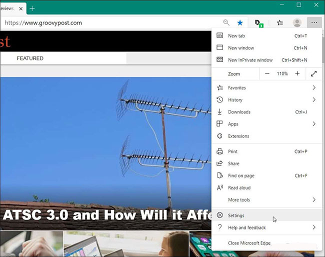Click the Extensions puzzle icon in menu
The image size is (325, 257).
(x=219, y=136)
